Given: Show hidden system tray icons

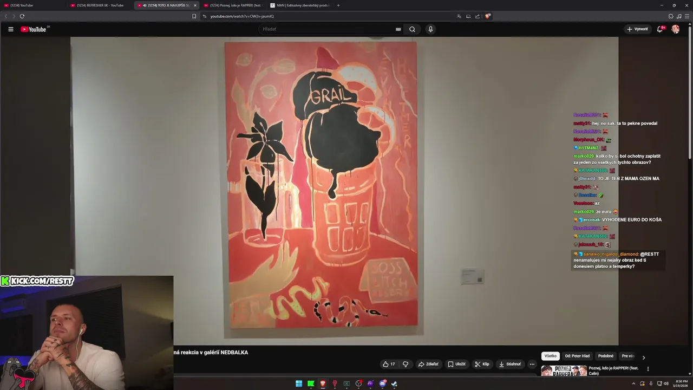Looking at the screenshot, I should [x=633, y=384].
